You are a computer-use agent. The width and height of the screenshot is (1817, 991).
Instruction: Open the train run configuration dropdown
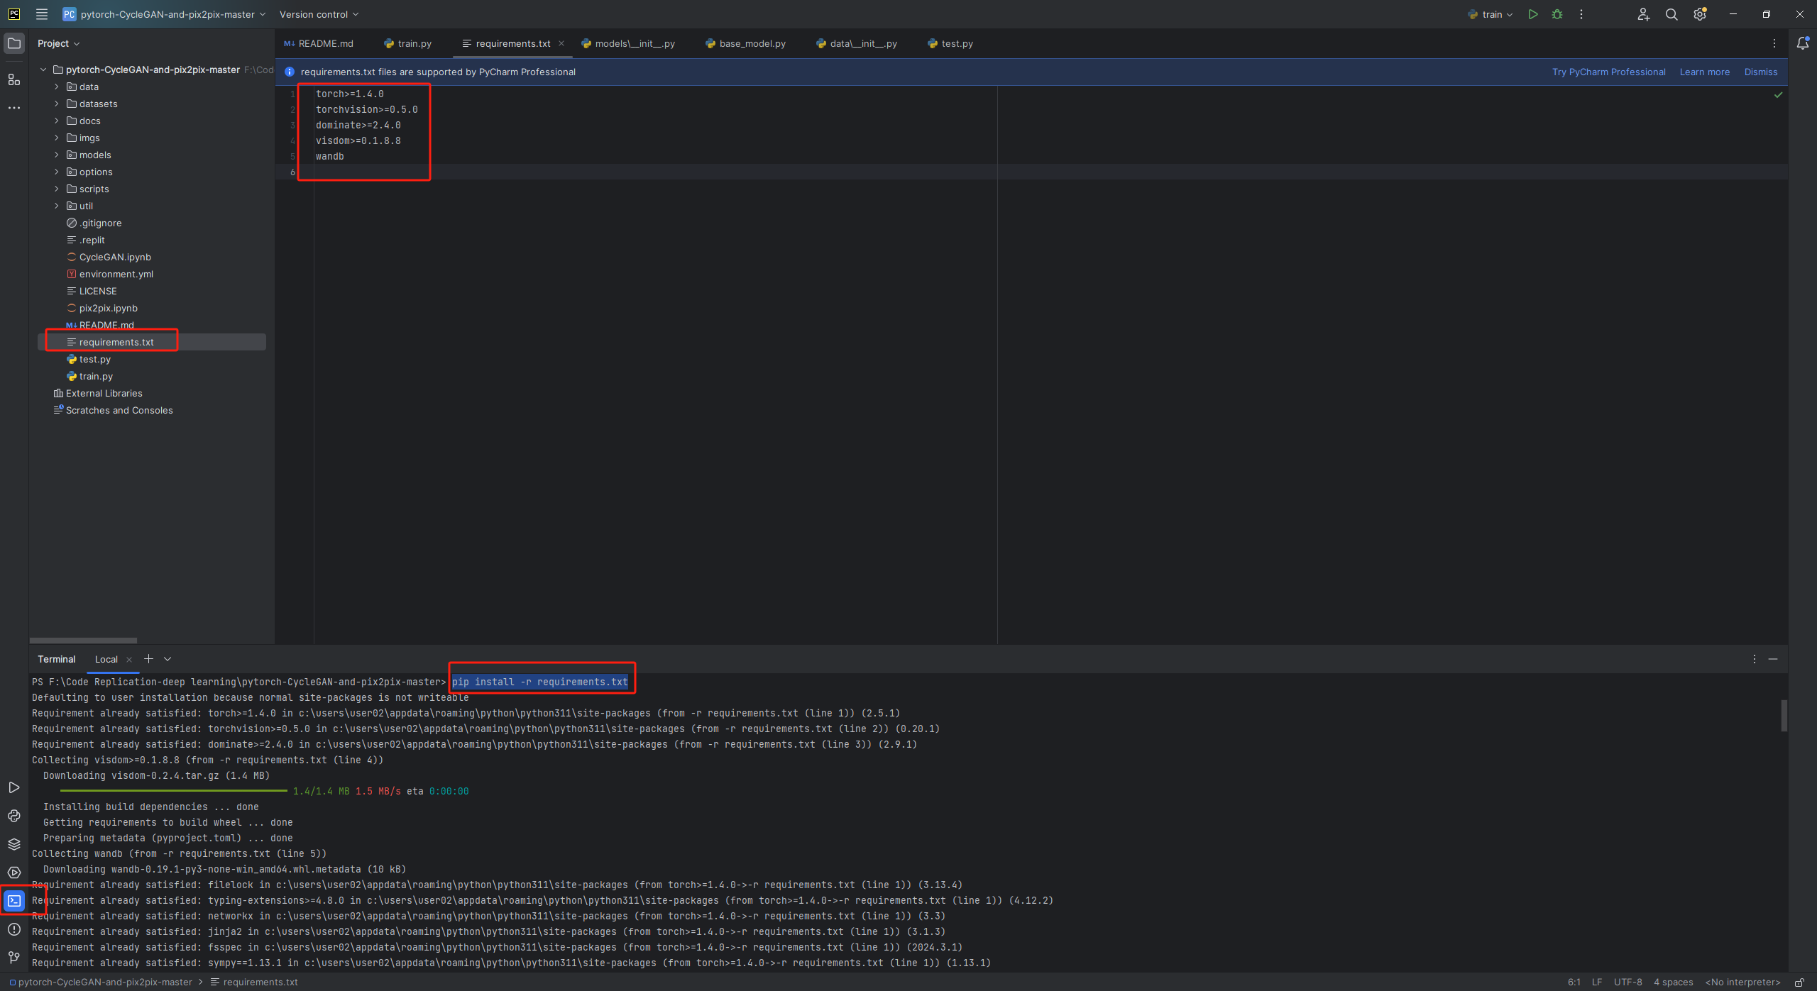point(1492,14)
